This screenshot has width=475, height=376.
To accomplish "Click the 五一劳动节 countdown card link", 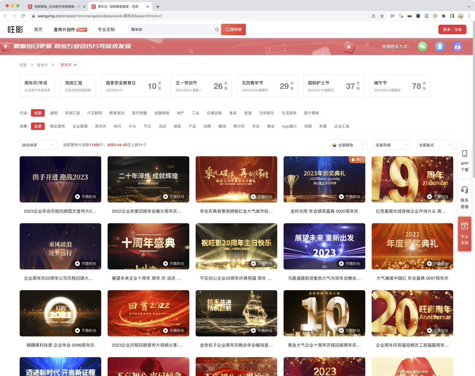I will point(201,85).
